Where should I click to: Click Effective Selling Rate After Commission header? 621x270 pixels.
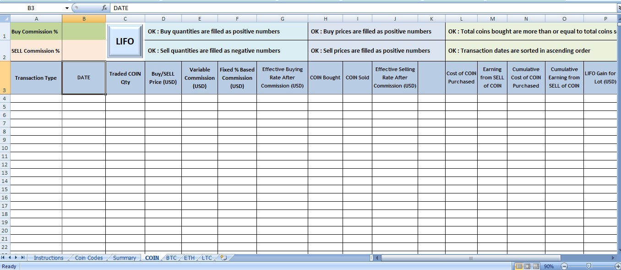pos(395,77)
